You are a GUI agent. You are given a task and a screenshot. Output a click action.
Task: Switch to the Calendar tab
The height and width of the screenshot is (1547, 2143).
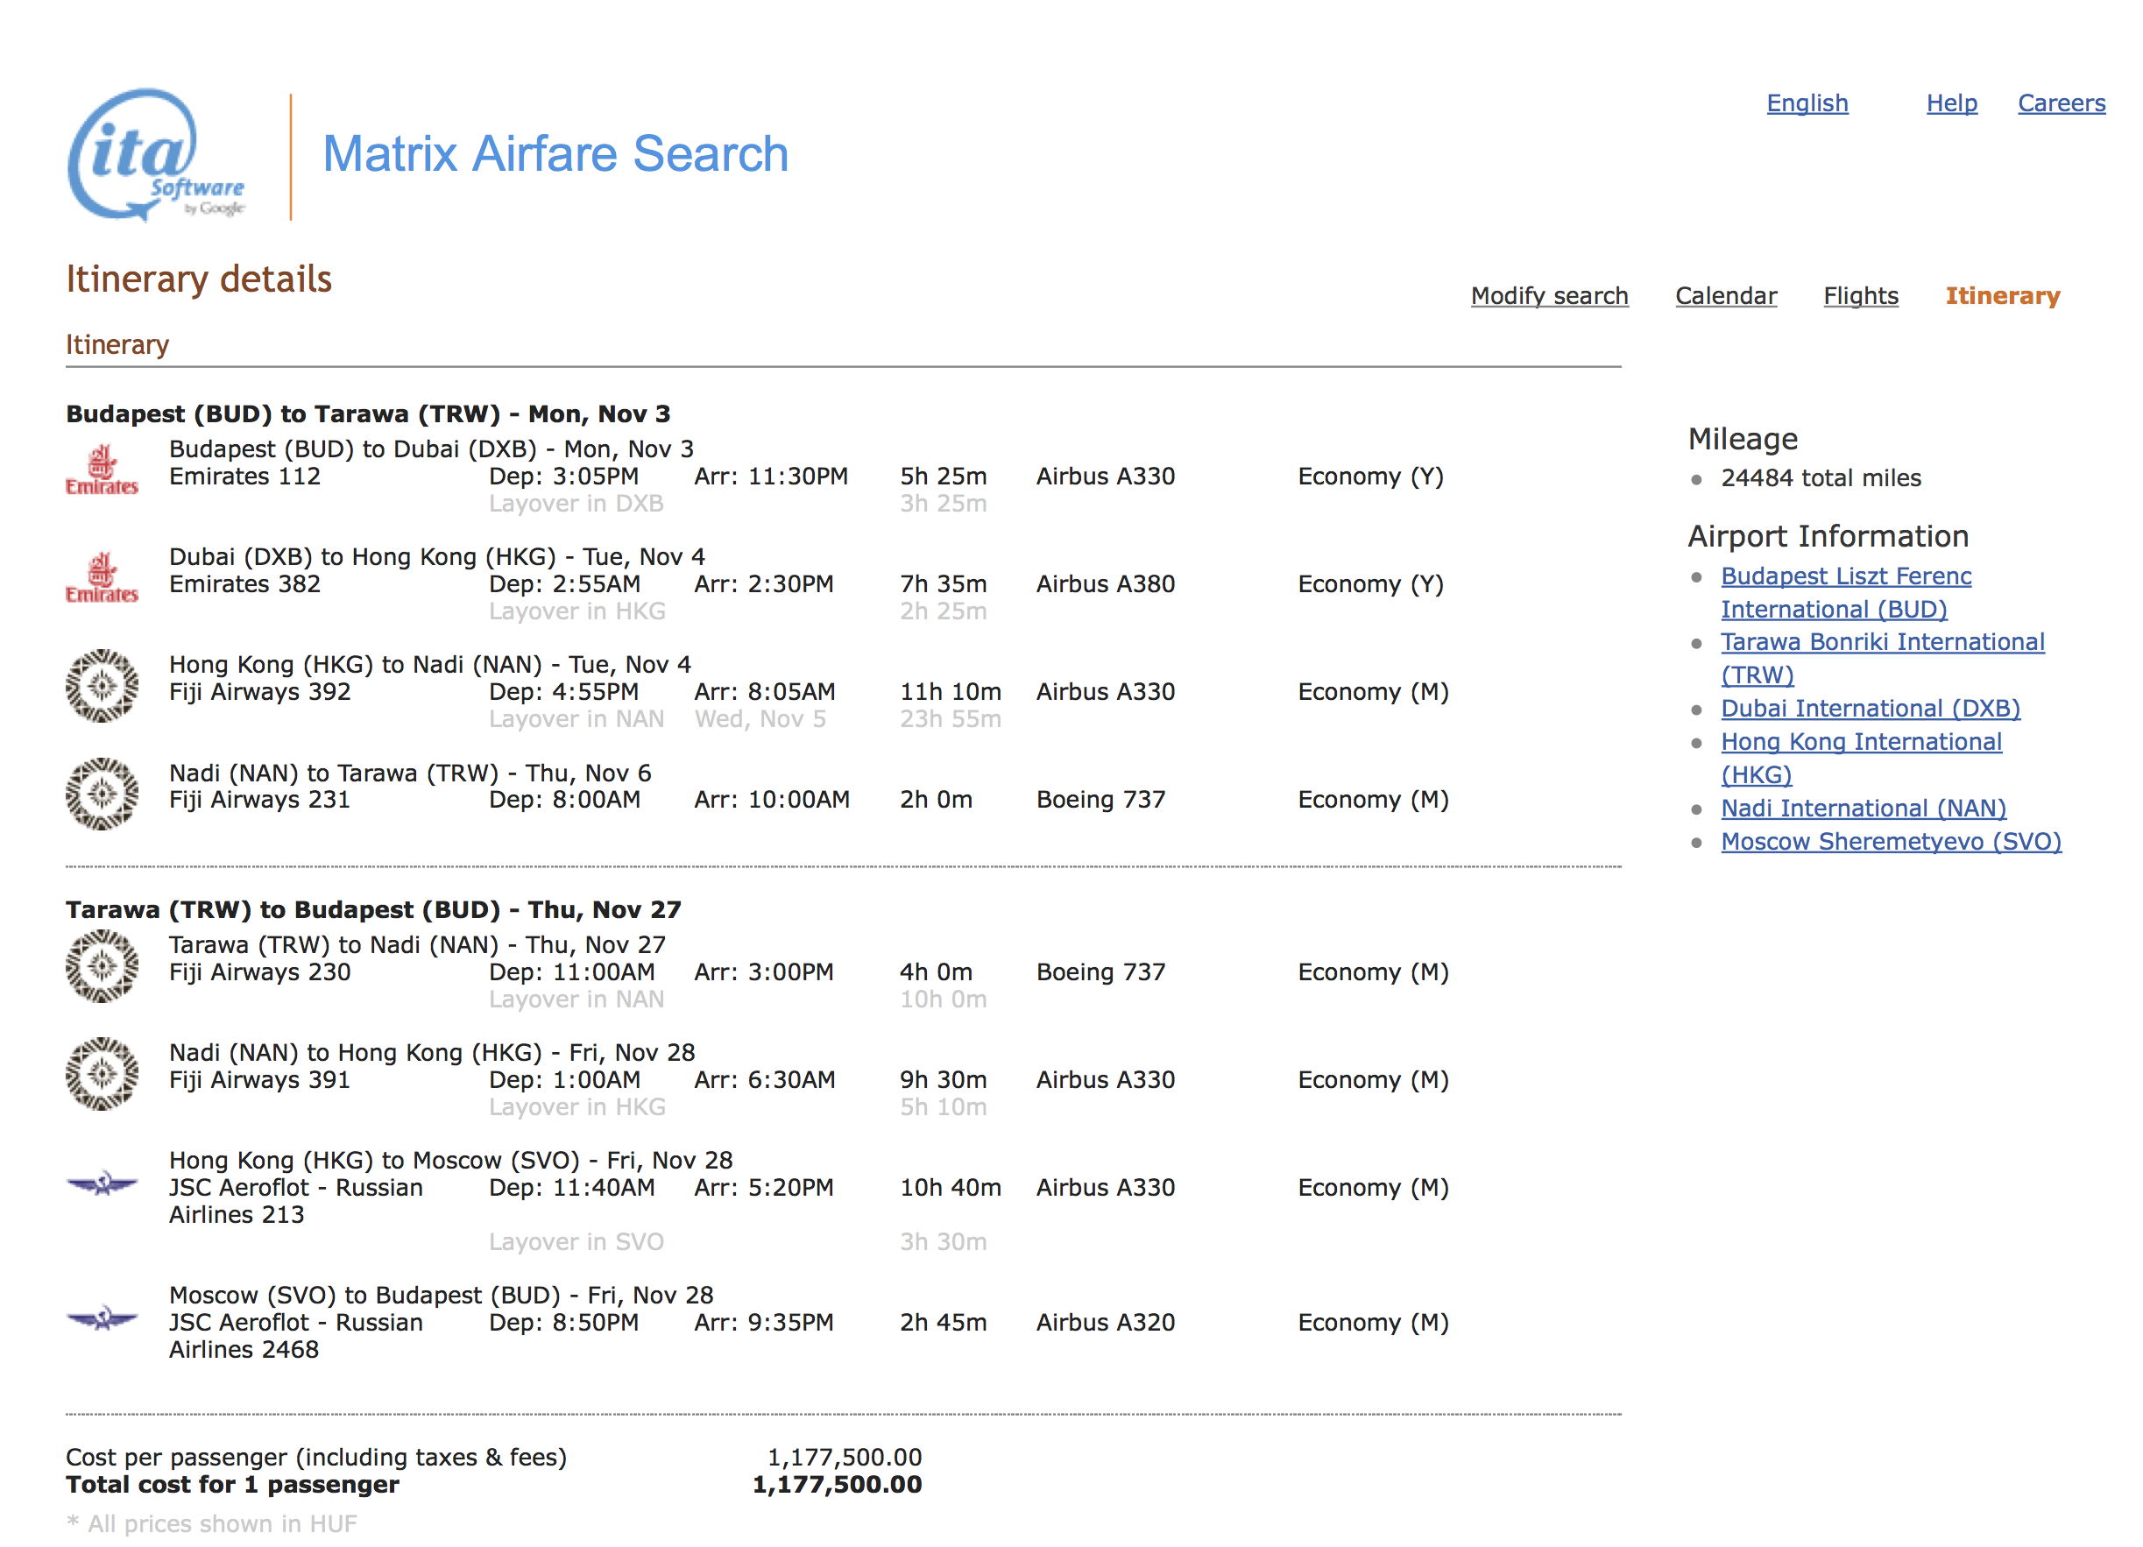pos(1725,296)
